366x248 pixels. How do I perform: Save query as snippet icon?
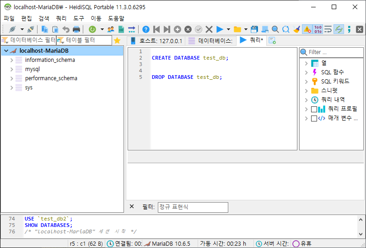pos(265,29)
